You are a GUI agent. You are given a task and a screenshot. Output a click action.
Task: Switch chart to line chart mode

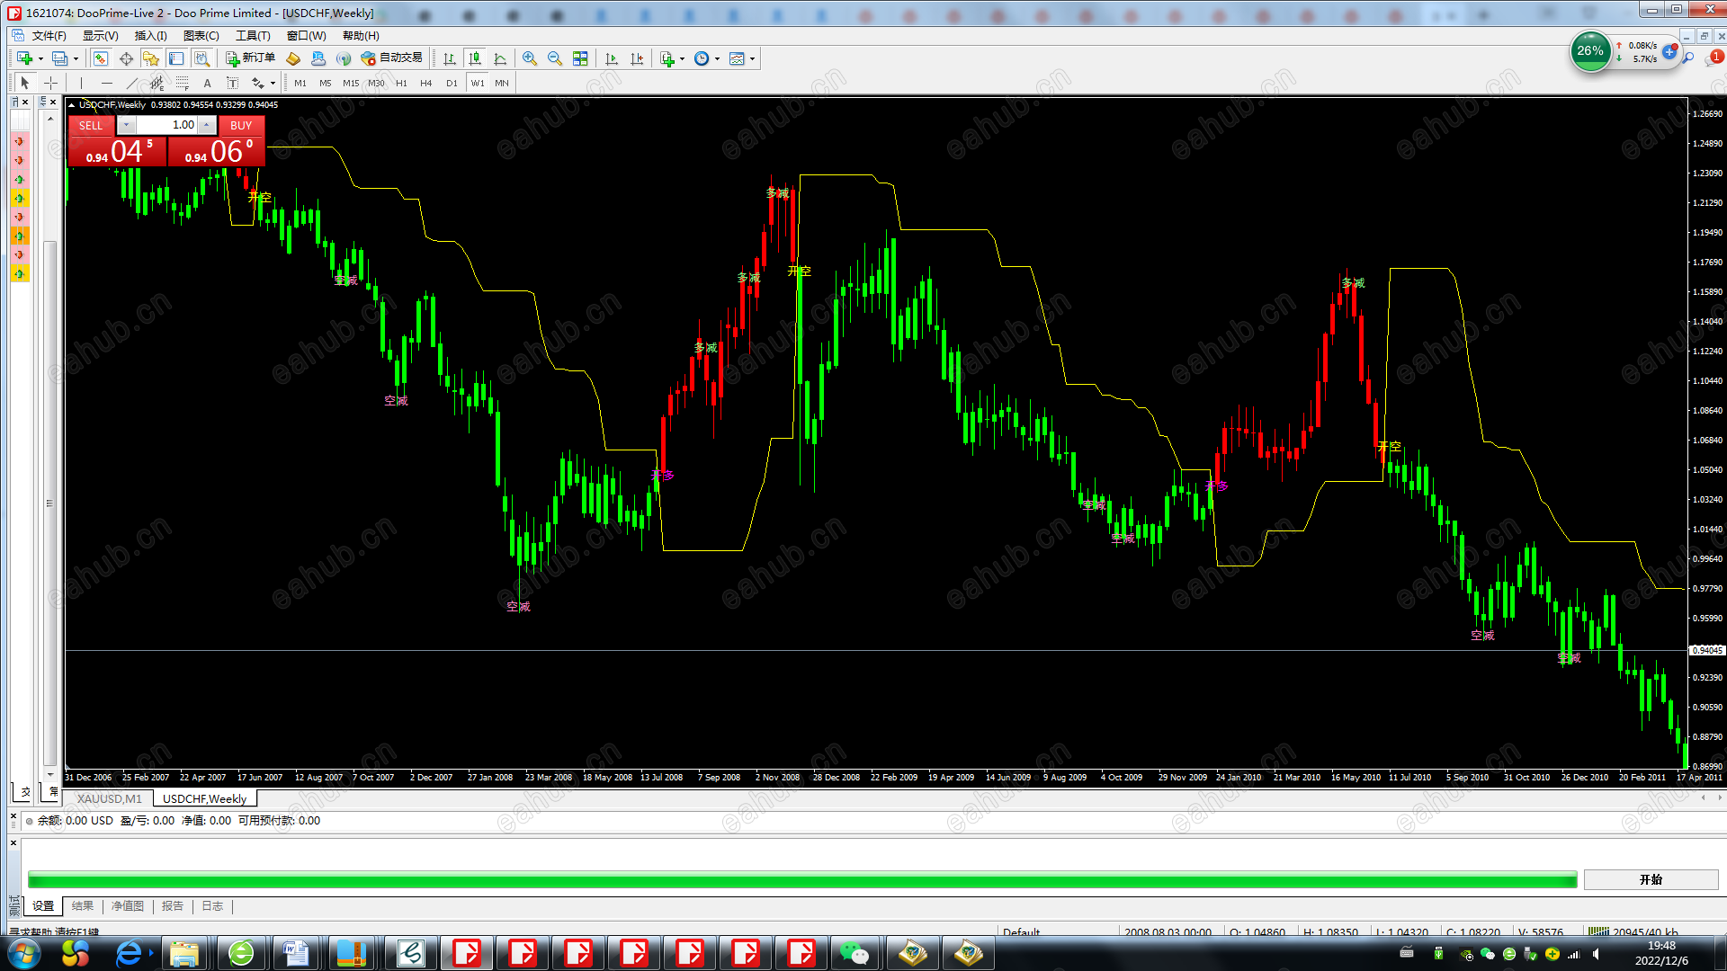pos(500,58)
